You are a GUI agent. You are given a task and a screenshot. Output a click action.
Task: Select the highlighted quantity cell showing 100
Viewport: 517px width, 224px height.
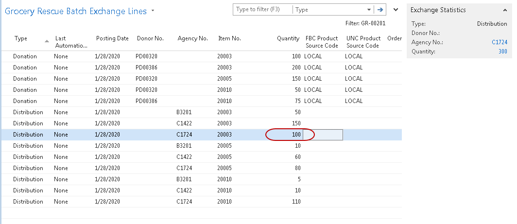click(290, 135)
